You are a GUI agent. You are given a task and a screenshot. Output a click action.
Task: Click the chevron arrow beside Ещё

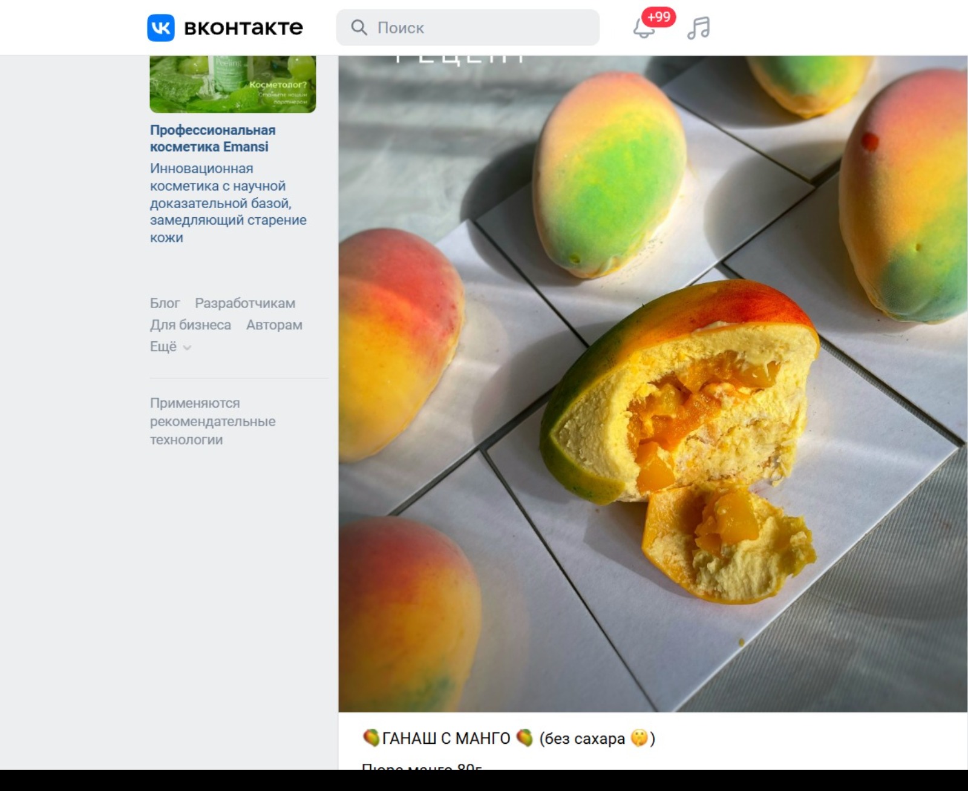[x=188, y=347]
